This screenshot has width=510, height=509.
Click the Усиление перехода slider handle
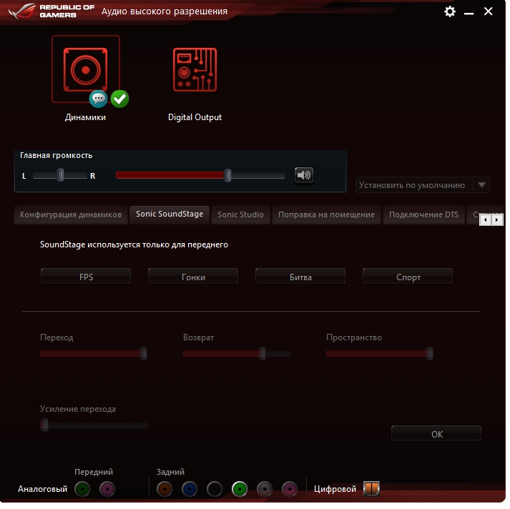tap(44, 425)
